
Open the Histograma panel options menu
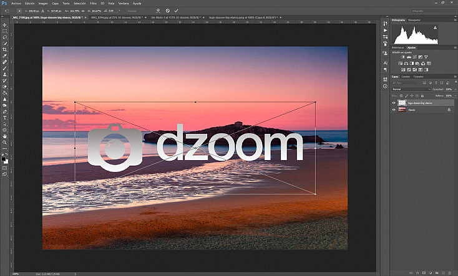click(x=455, y=20)
